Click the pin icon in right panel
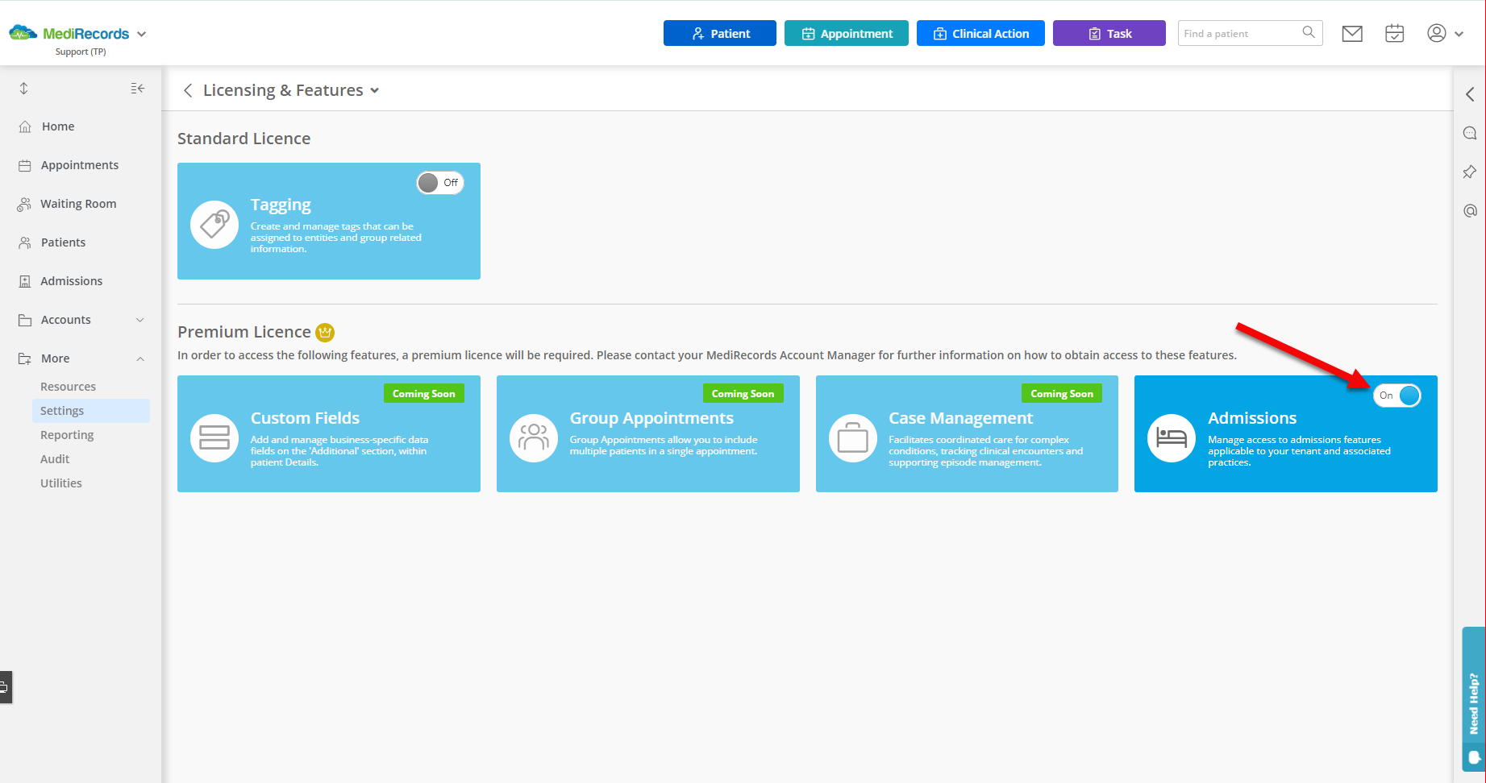 (1470, 172)
